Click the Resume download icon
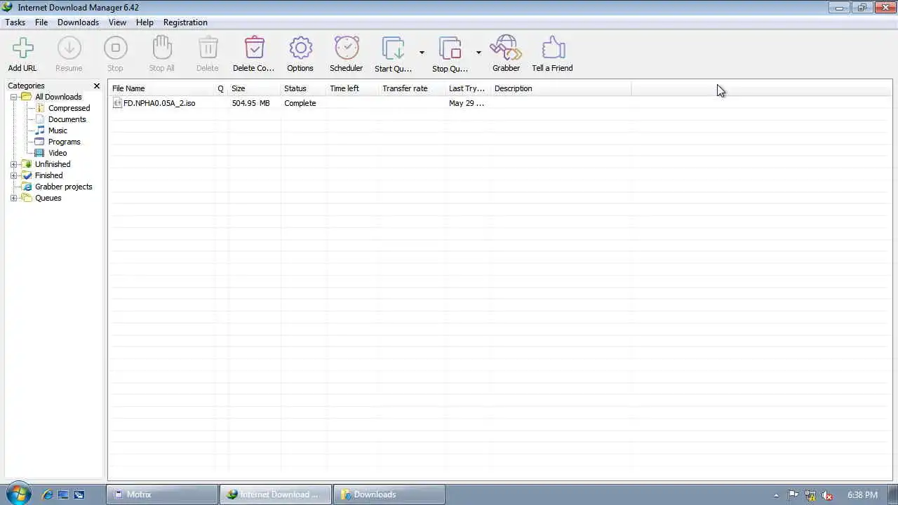The width and height of the screenshot is (898, 505). (x=69, y=48)
